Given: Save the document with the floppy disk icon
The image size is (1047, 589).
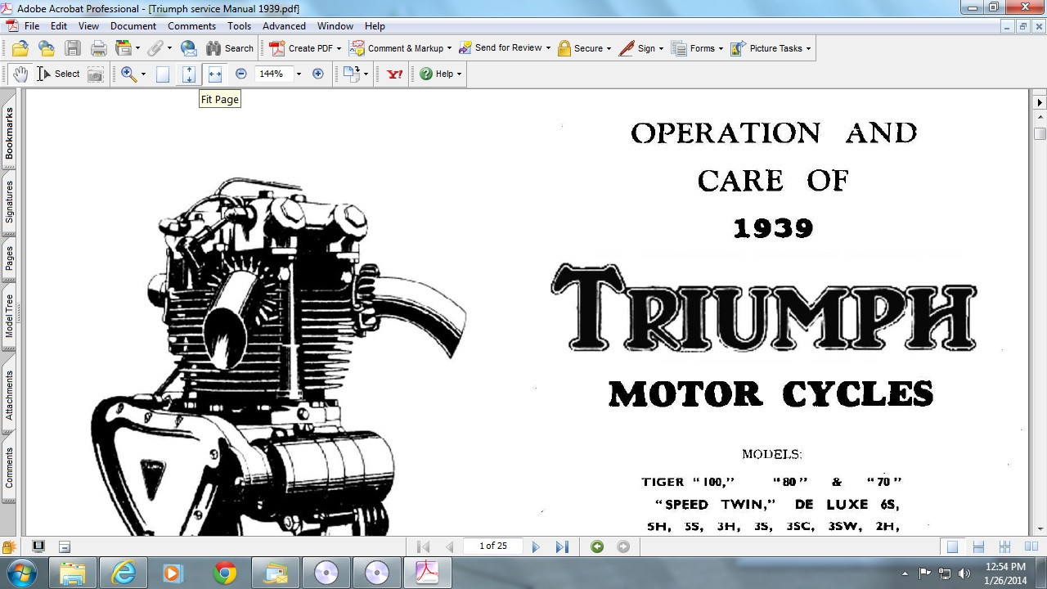Looking at the screenshot, I should [x=73, y=48].
